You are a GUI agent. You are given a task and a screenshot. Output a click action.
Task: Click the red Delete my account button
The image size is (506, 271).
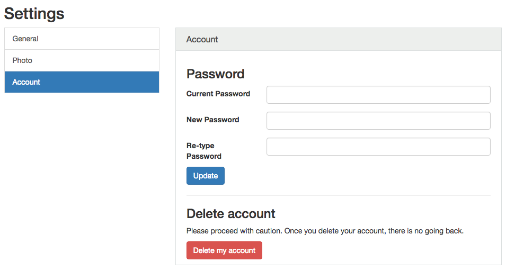pyautogui.click(x=224, y=250)
